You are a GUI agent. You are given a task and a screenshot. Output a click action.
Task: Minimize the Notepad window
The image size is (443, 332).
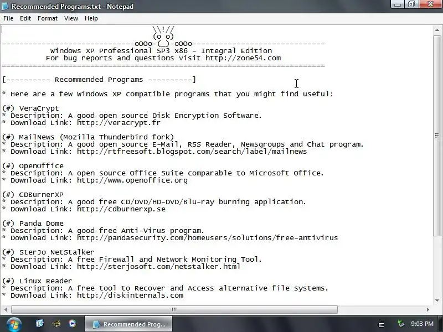pos(398,4)
